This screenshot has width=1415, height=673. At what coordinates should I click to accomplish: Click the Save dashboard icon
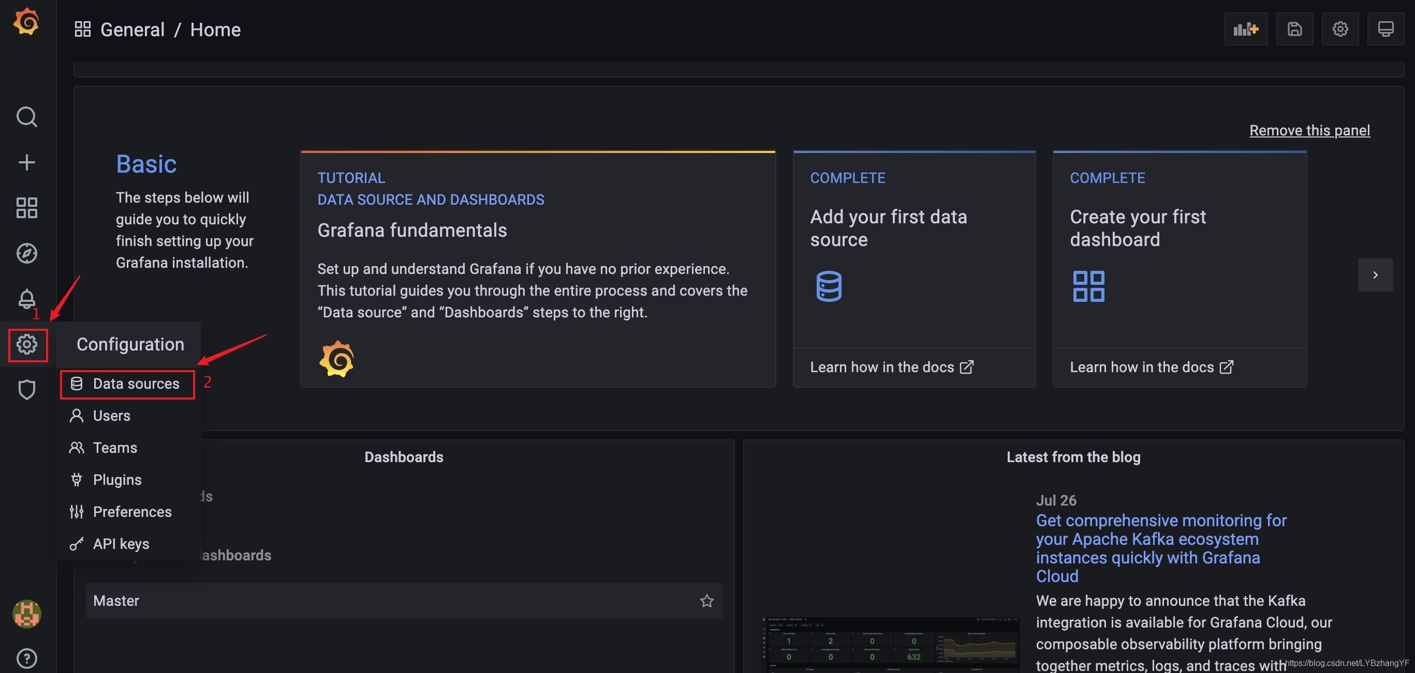(1294, 29)
